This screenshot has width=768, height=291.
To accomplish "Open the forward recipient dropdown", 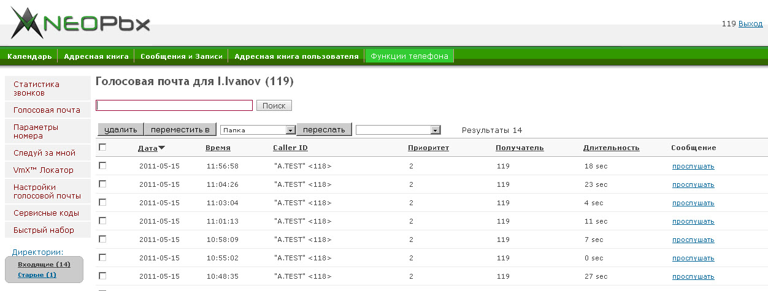I will click(x=398, y=130).
